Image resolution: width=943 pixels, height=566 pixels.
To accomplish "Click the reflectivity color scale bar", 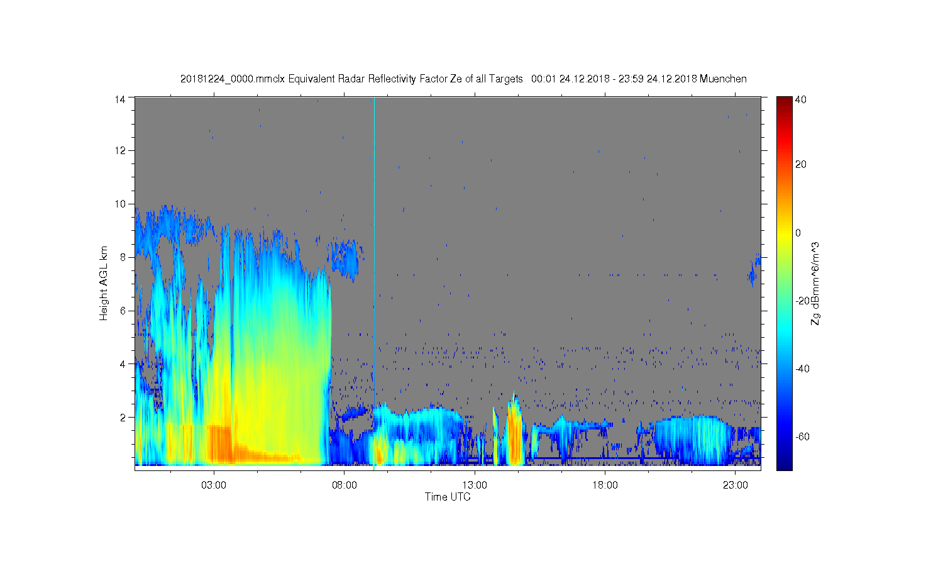I will click(x=784, y=283).
